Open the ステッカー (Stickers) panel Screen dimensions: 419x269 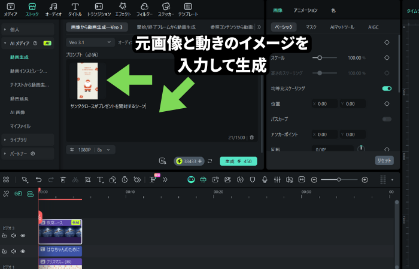(166, 10)
